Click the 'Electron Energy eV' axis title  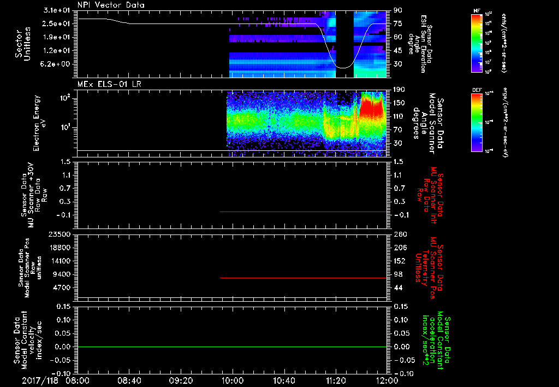pos(40,123)
